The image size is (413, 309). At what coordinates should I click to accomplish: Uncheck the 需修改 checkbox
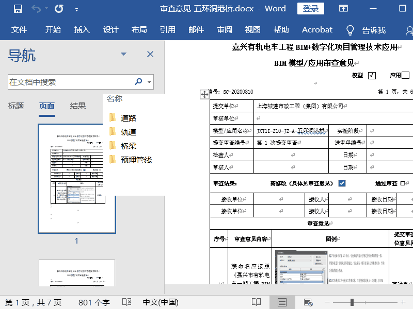pos(342,183)
